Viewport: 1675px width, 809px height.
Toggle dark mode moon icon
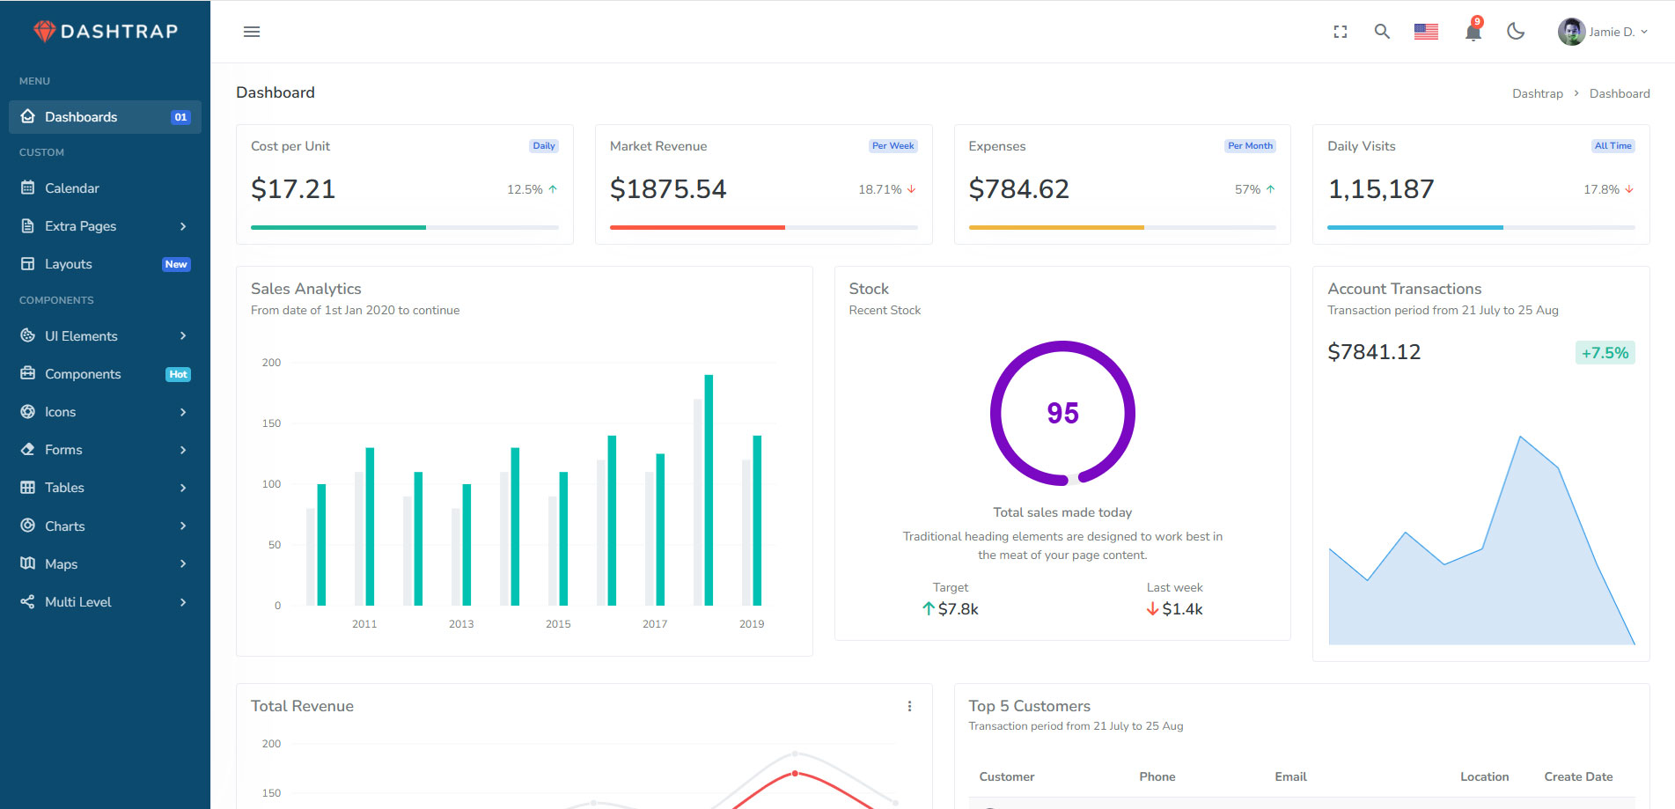[1516, 32]
